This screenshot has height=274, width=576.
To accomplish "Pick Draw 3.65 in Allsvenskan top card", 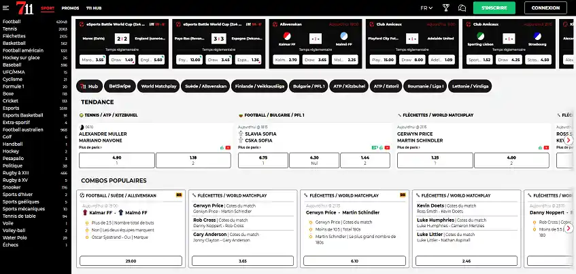I will click(316, 60).
